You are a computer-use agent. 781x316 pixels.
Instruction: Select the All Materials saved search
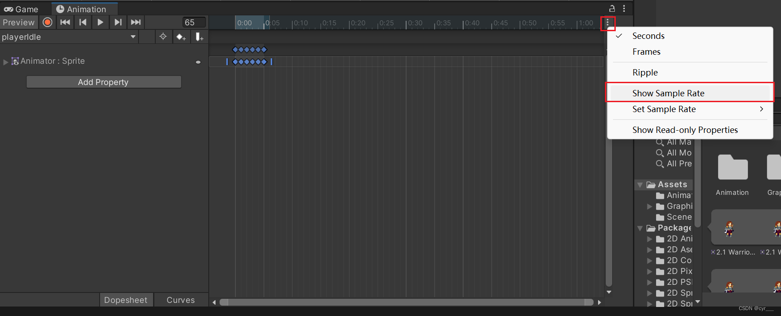click(x=674, y=142)
